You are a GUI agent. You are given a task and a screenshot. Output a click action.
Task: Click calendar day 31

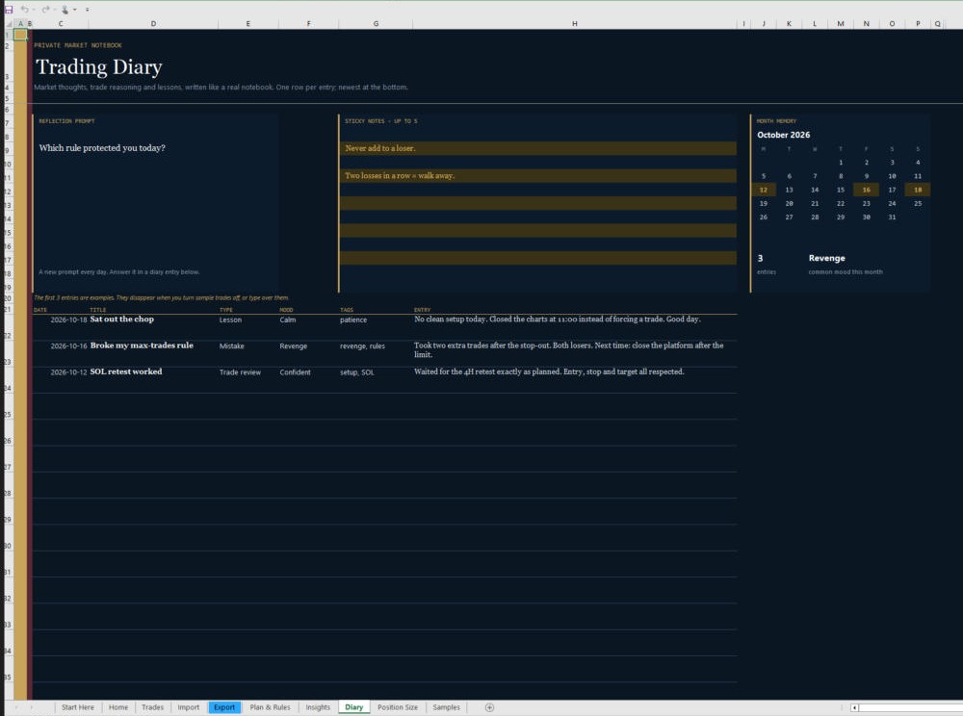892,217
